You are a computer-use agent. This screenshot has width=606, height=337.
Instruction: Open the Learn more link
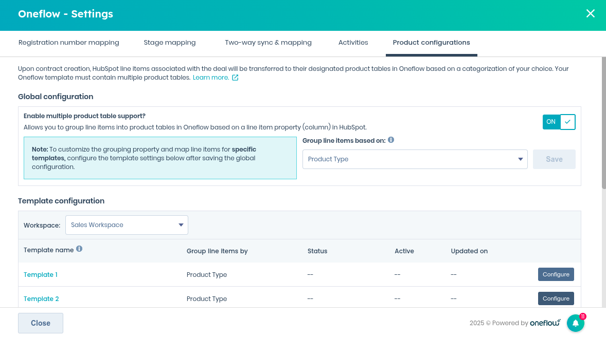[210, 78]
